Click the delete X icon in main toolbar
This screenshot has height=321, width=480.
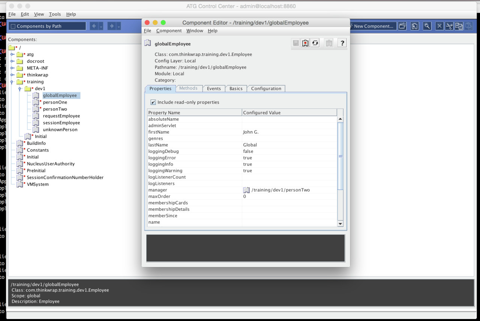pyautogui.click(x=439, y=26)
